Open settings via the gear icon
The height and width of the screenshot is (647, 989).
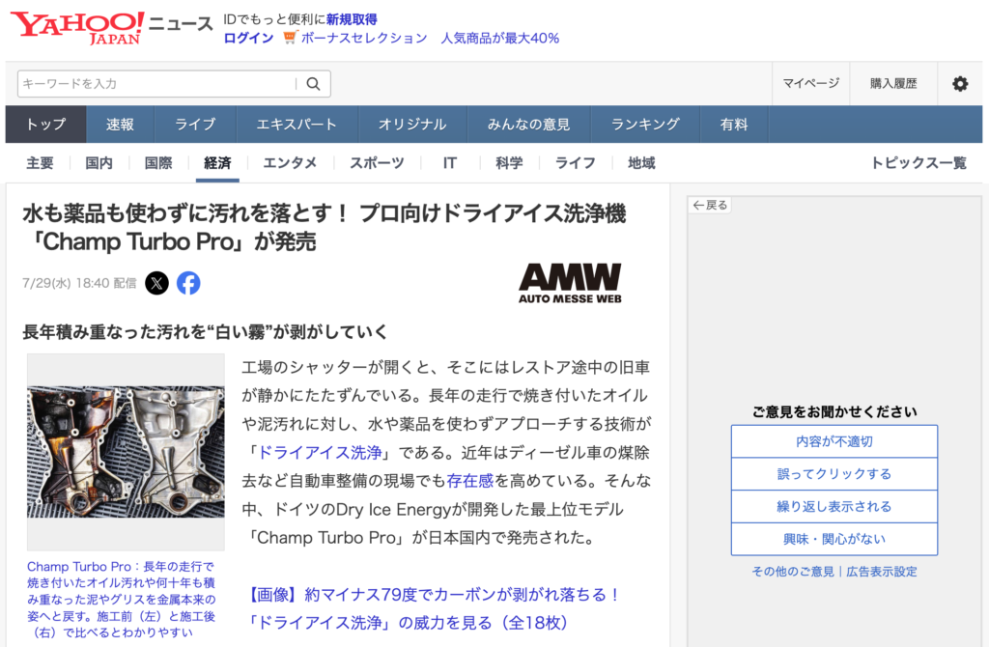point(960,84)
